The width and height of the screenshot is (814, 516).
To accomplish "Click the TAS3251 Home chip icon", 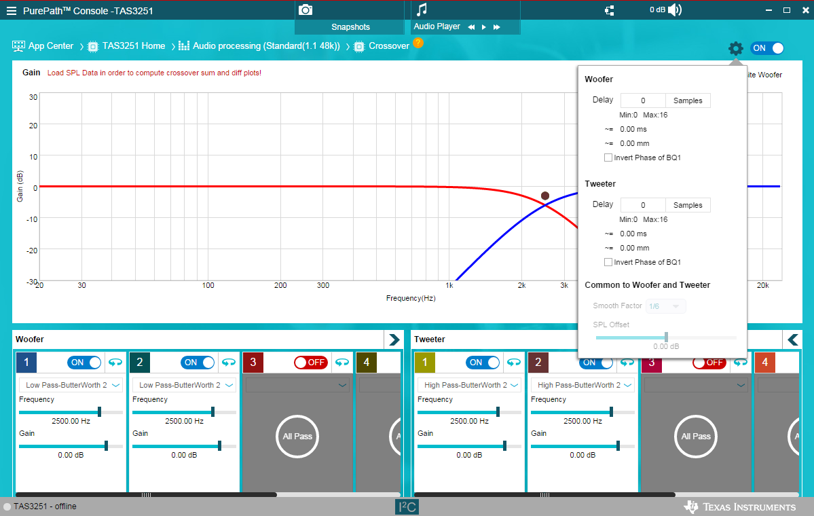I will [93, 47].
